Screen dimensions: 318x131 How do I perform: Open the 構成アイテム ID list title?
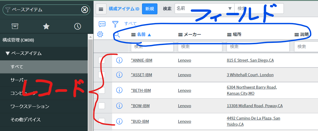click(x=124, y=9)
